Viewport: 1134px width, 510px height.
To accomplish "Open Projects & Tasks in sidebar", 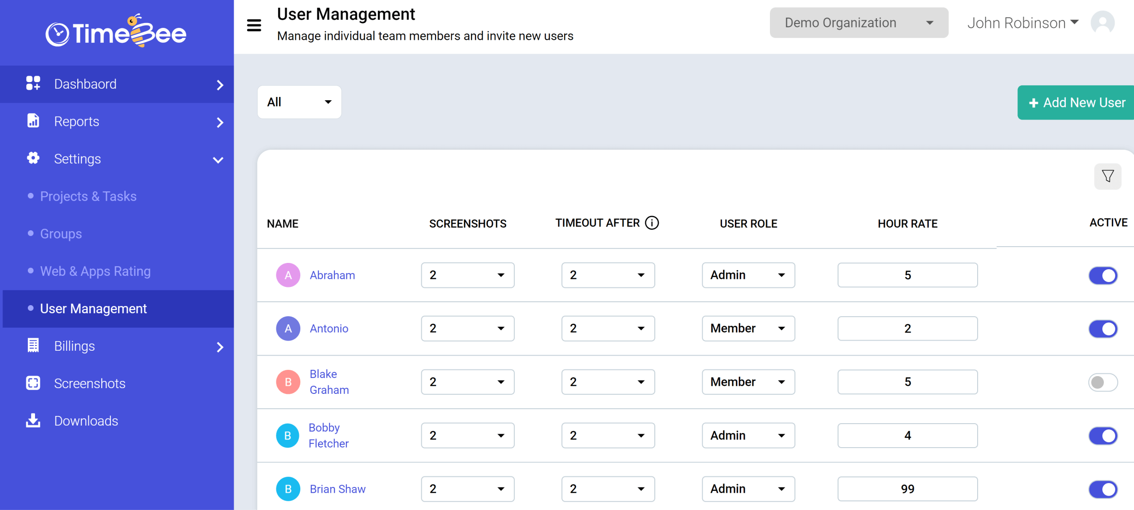I will (88, 196).
